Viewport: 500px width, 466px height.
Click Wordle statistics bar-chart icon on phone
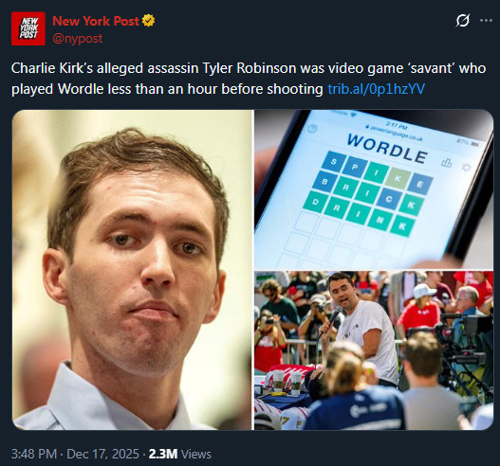point(447,163)
